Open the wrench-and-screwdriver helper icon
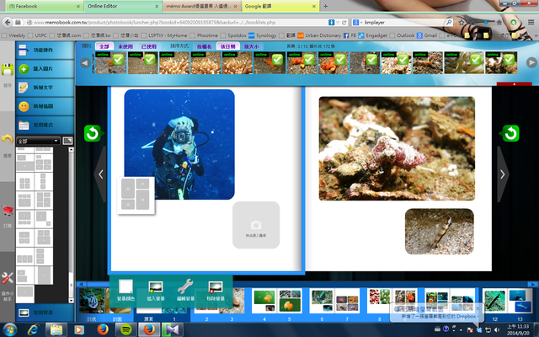Image resolution: width=539 pixels, height=337 pixels. coord(8,278)
